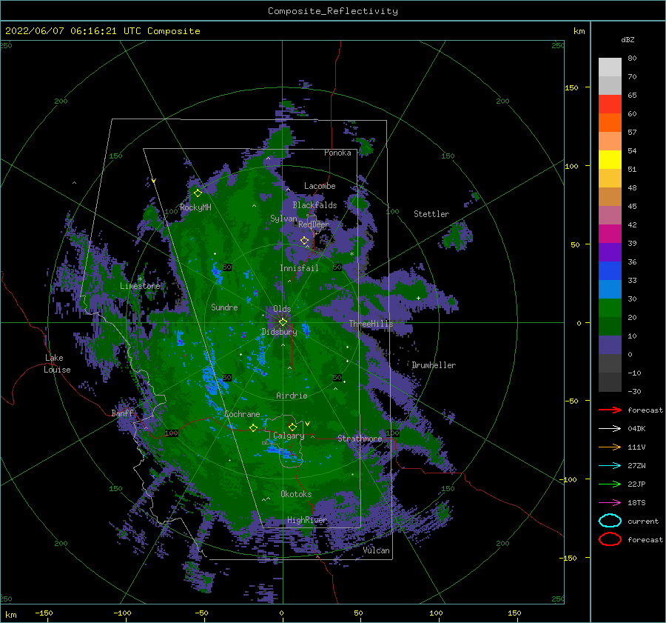Click the -150 tick on the bottom axis
The image size is (666, 623).
coord(44,613)
